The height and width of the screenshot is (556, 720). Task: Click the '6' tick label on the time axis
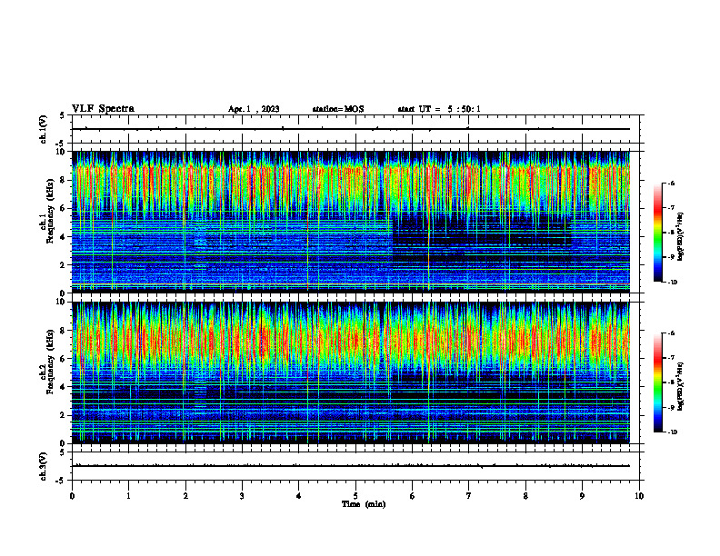click(x=413, y=496)
